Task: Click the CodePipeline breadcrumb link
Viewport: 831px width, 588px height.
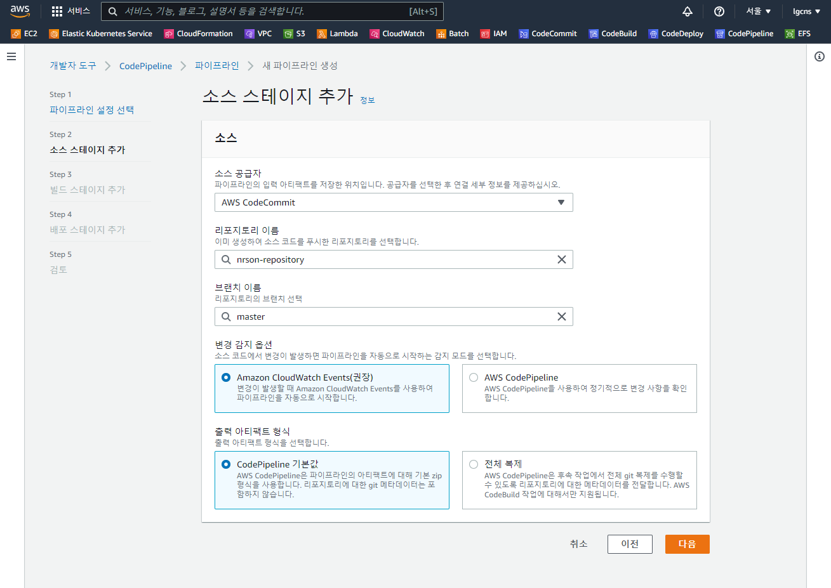Action: (x=145, y=66)
